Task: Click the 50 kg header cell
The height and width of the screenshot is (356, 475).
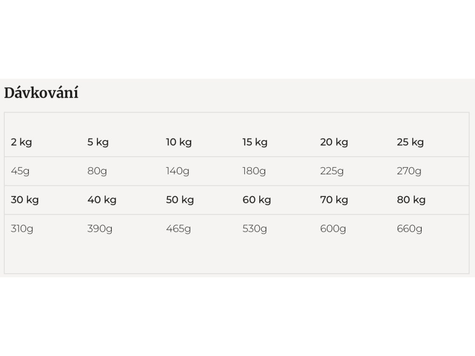Action: click(180, 200)
